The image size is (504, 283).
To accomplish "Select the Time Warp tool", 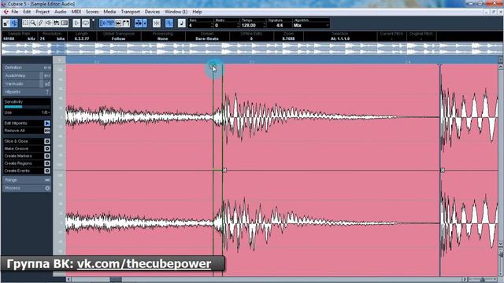I will tap(65, 23).
